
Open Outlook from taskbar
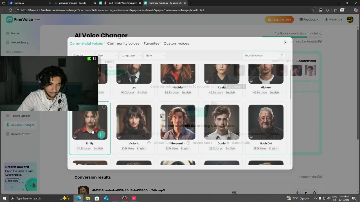click(106, 198)
